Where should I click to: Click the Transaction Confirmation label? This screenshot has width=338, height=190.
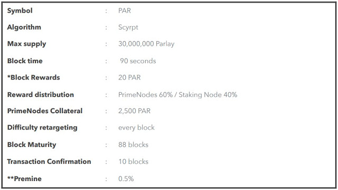tap(49, 162)
